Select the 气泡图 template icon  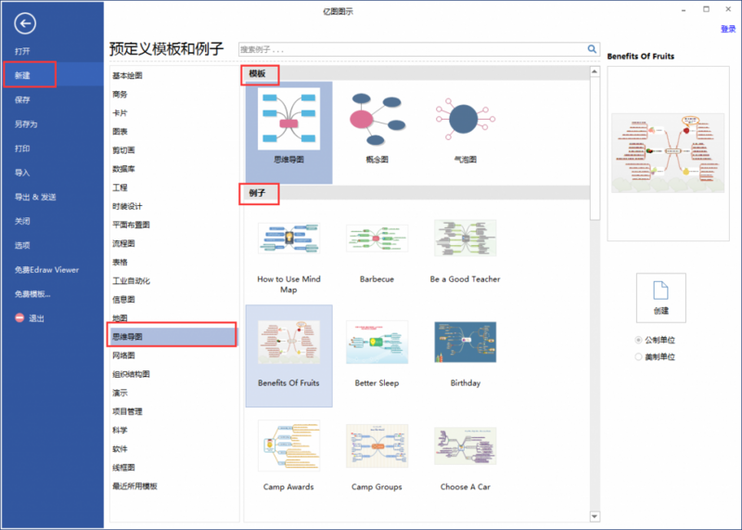click(466, 120)
